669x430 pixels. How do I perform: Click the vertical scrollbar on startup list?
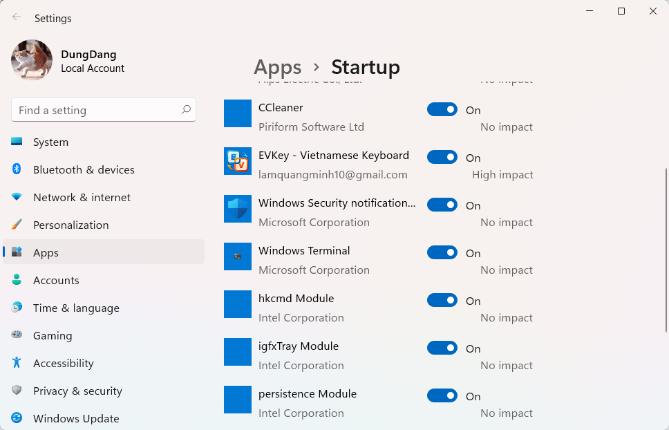click(666, 250)
